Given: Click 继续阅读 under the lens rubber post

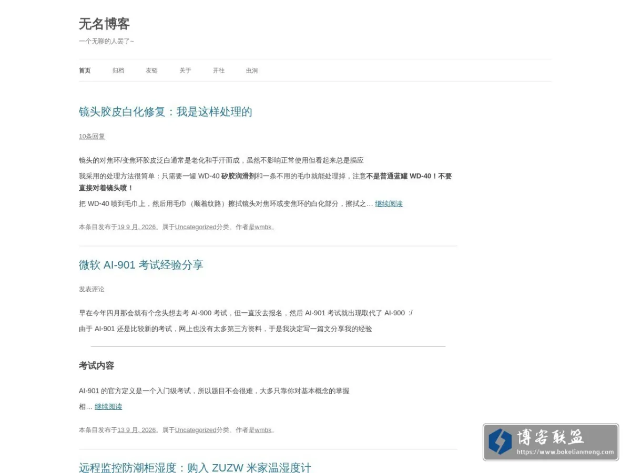Looking at the screenshot, I should (389, 203).
